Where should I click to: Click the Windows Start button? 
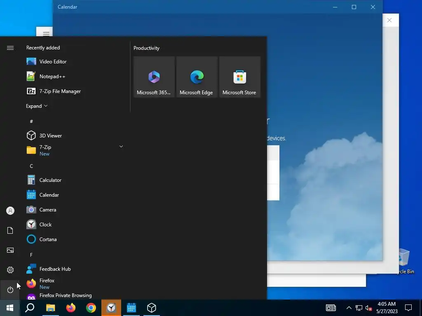[10, 308]
